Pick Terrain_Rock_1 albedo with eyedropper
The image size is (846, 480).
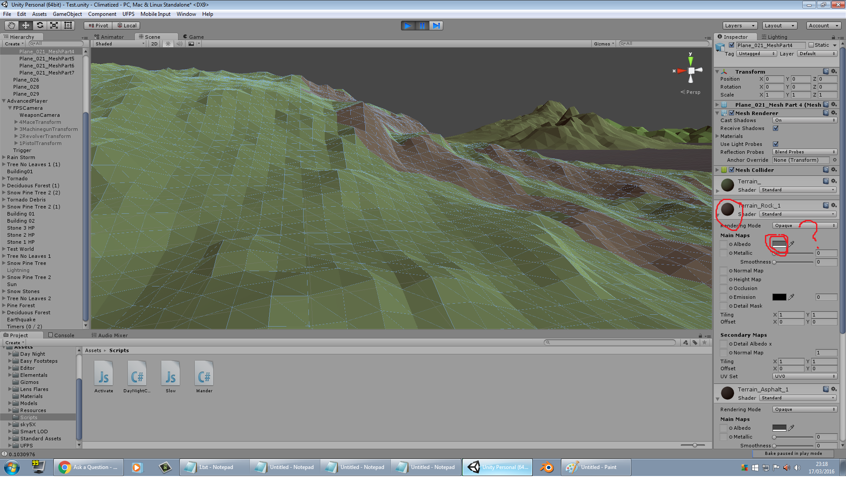point(791,244)
